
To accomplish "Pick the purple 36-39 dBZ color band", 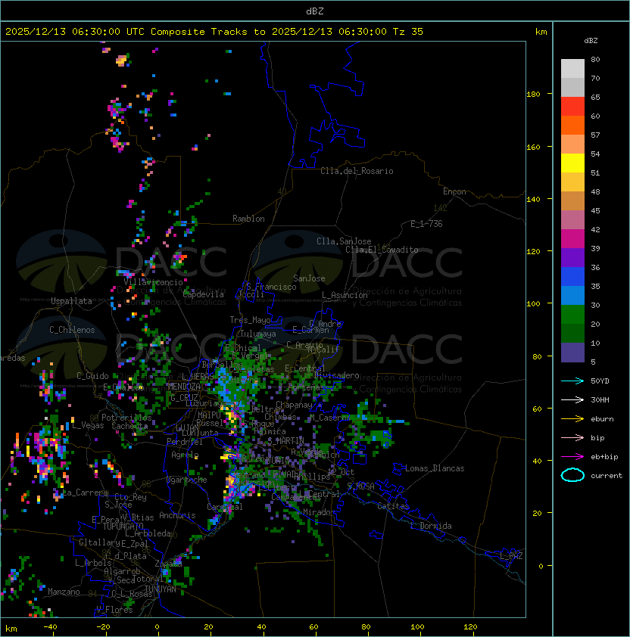I will pyautogui.click(x=572, y=257).
